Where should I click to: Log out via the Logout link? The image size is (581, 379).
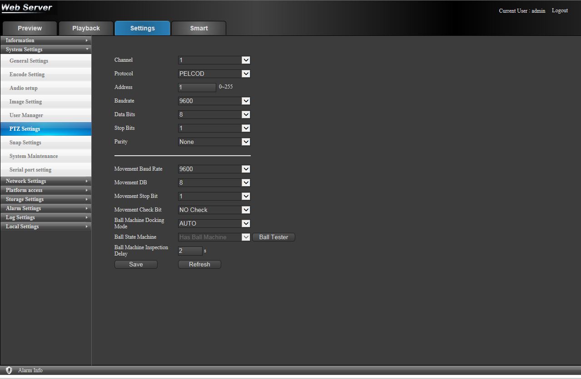tap(560, 10)
